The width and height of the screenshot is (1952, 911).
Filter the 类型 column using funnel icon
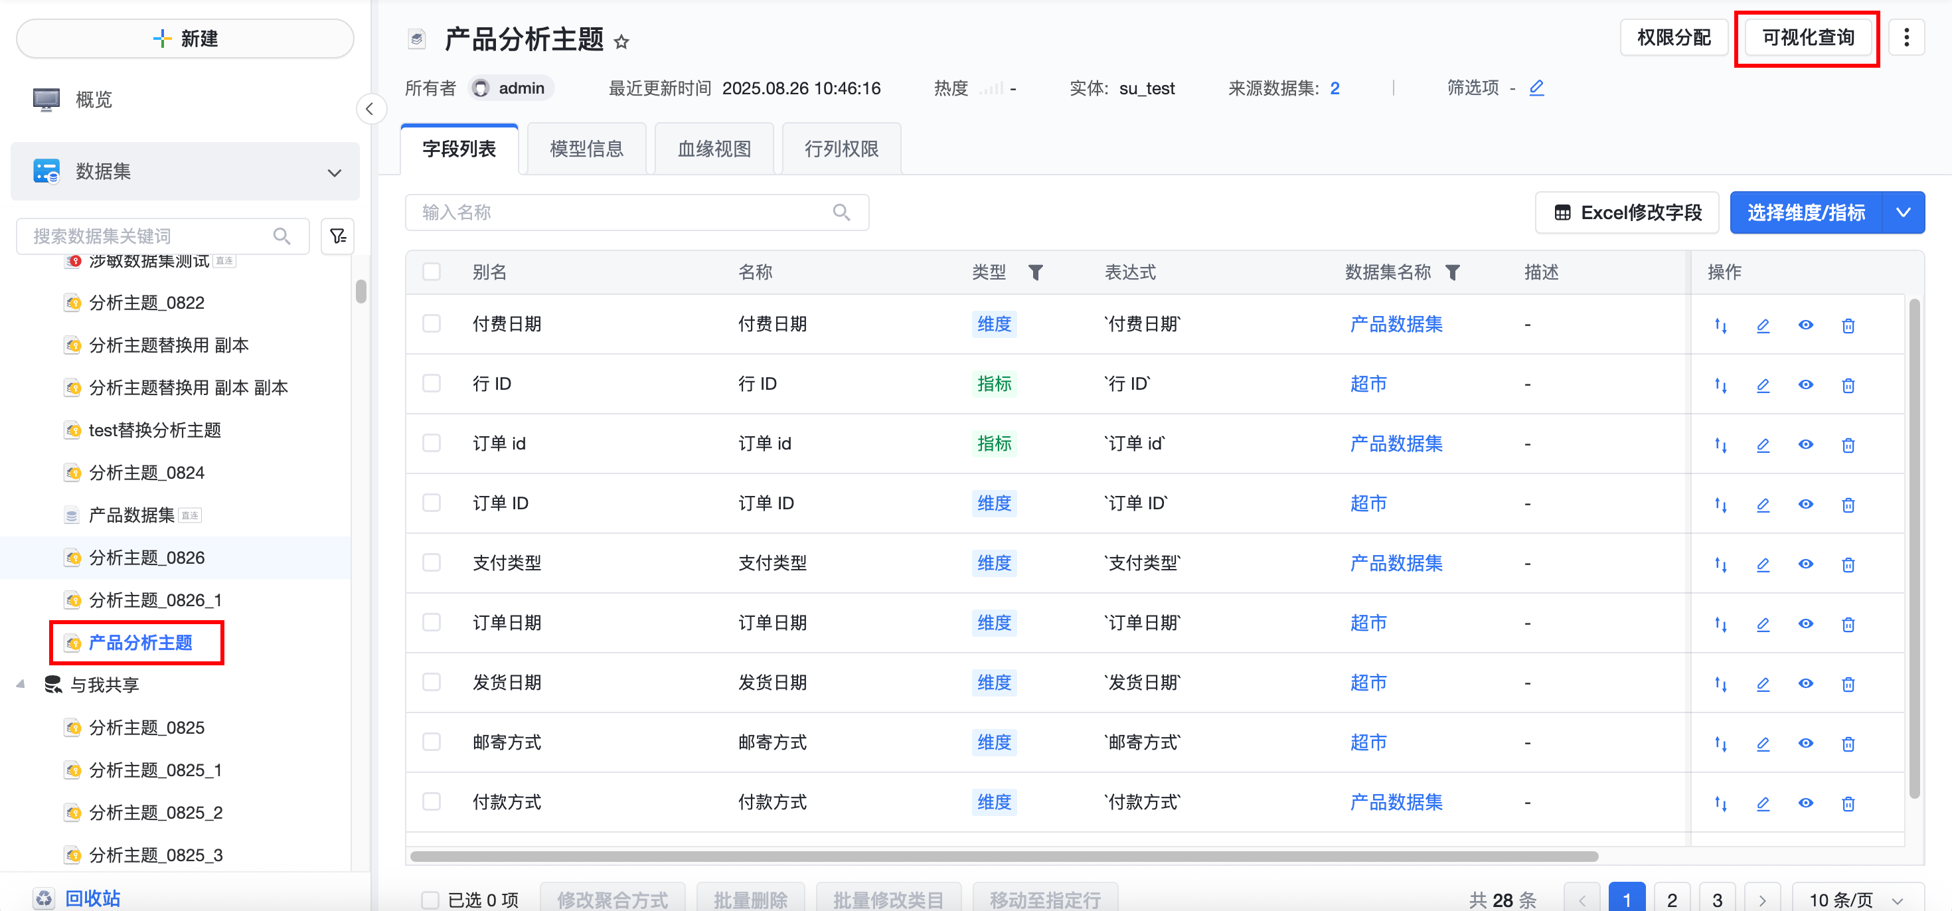(x=1035, y=272)
